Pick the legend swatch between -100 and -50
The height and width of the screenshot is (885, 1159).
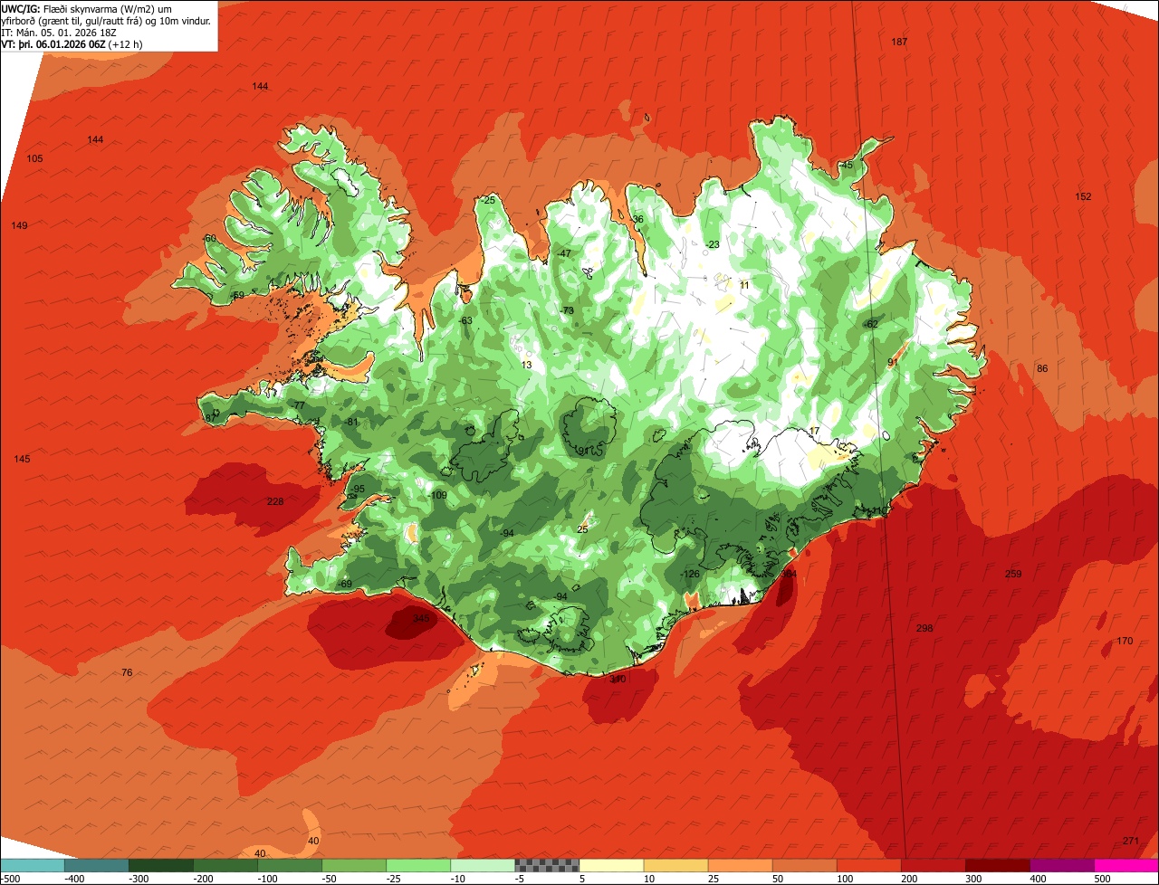coord(290,865)
